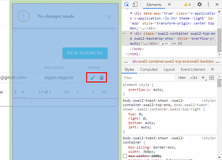Activate the element inspector picker tool
Image resolution: width=222 pixels, height=160 pixels.
point(127,5)
